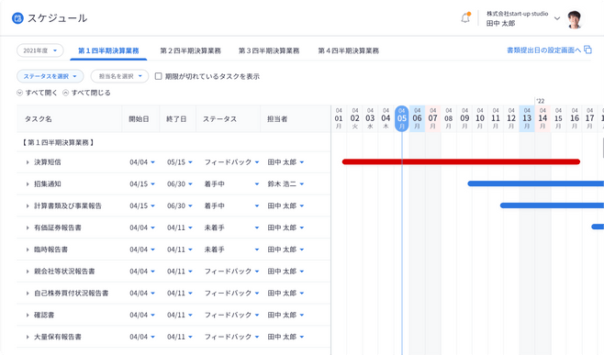Click the 【第1四半期決算業務】 group row
The width and height of the screenshot is (604, 355).
pyautogui.click(x=173, y=142)
